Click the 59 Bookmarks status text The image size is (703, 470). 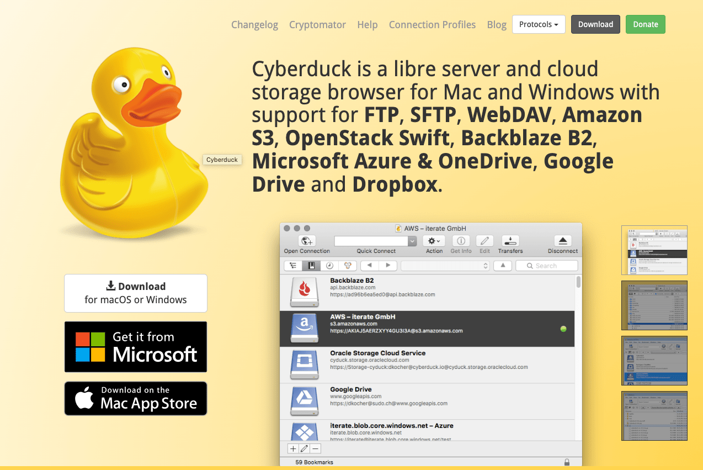tap(315, 462)
